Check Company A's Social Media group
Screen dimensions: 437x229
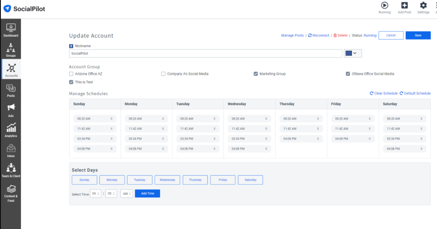[163, 74]
